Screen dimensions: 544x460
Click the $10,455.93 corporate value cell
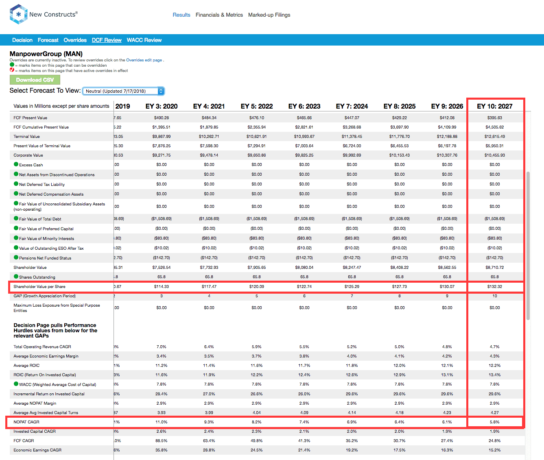(495, 155)
